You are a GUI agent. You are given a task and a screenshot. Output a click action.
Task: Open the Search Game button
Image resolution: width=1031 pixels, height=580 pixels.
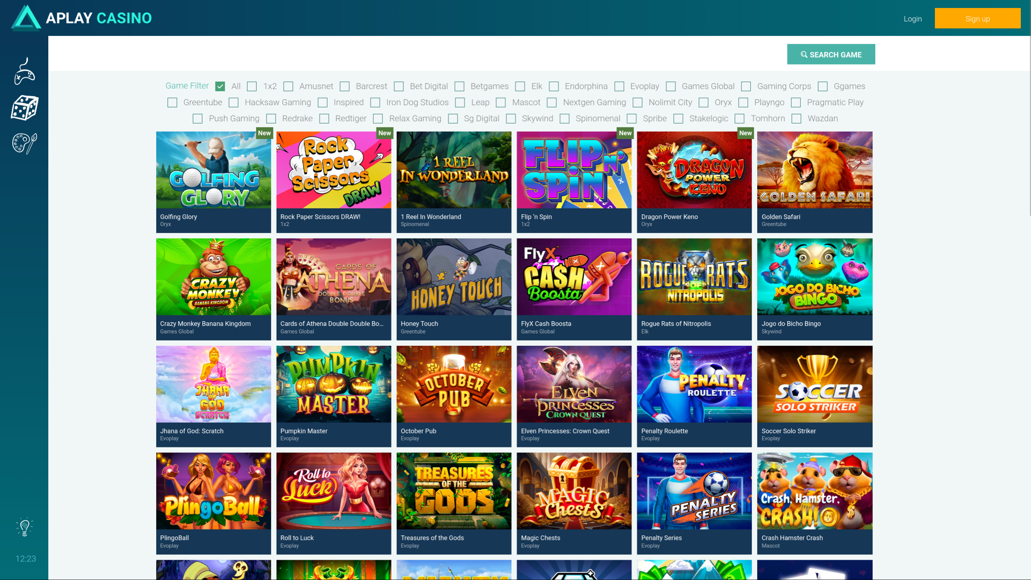point(831,54)
